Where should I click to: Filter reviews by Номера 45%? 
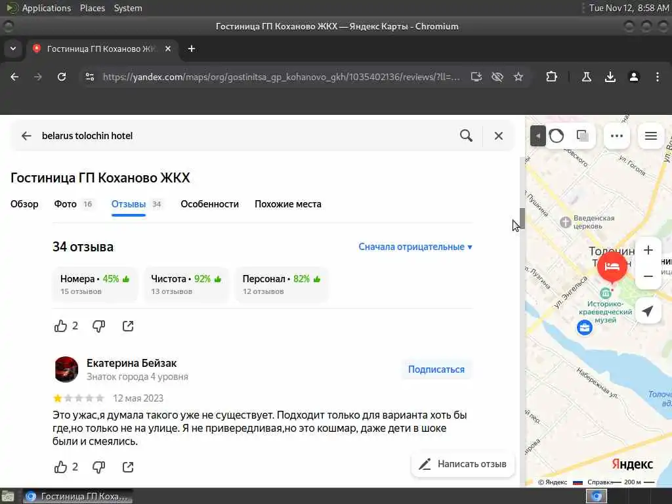coord(95,285)
